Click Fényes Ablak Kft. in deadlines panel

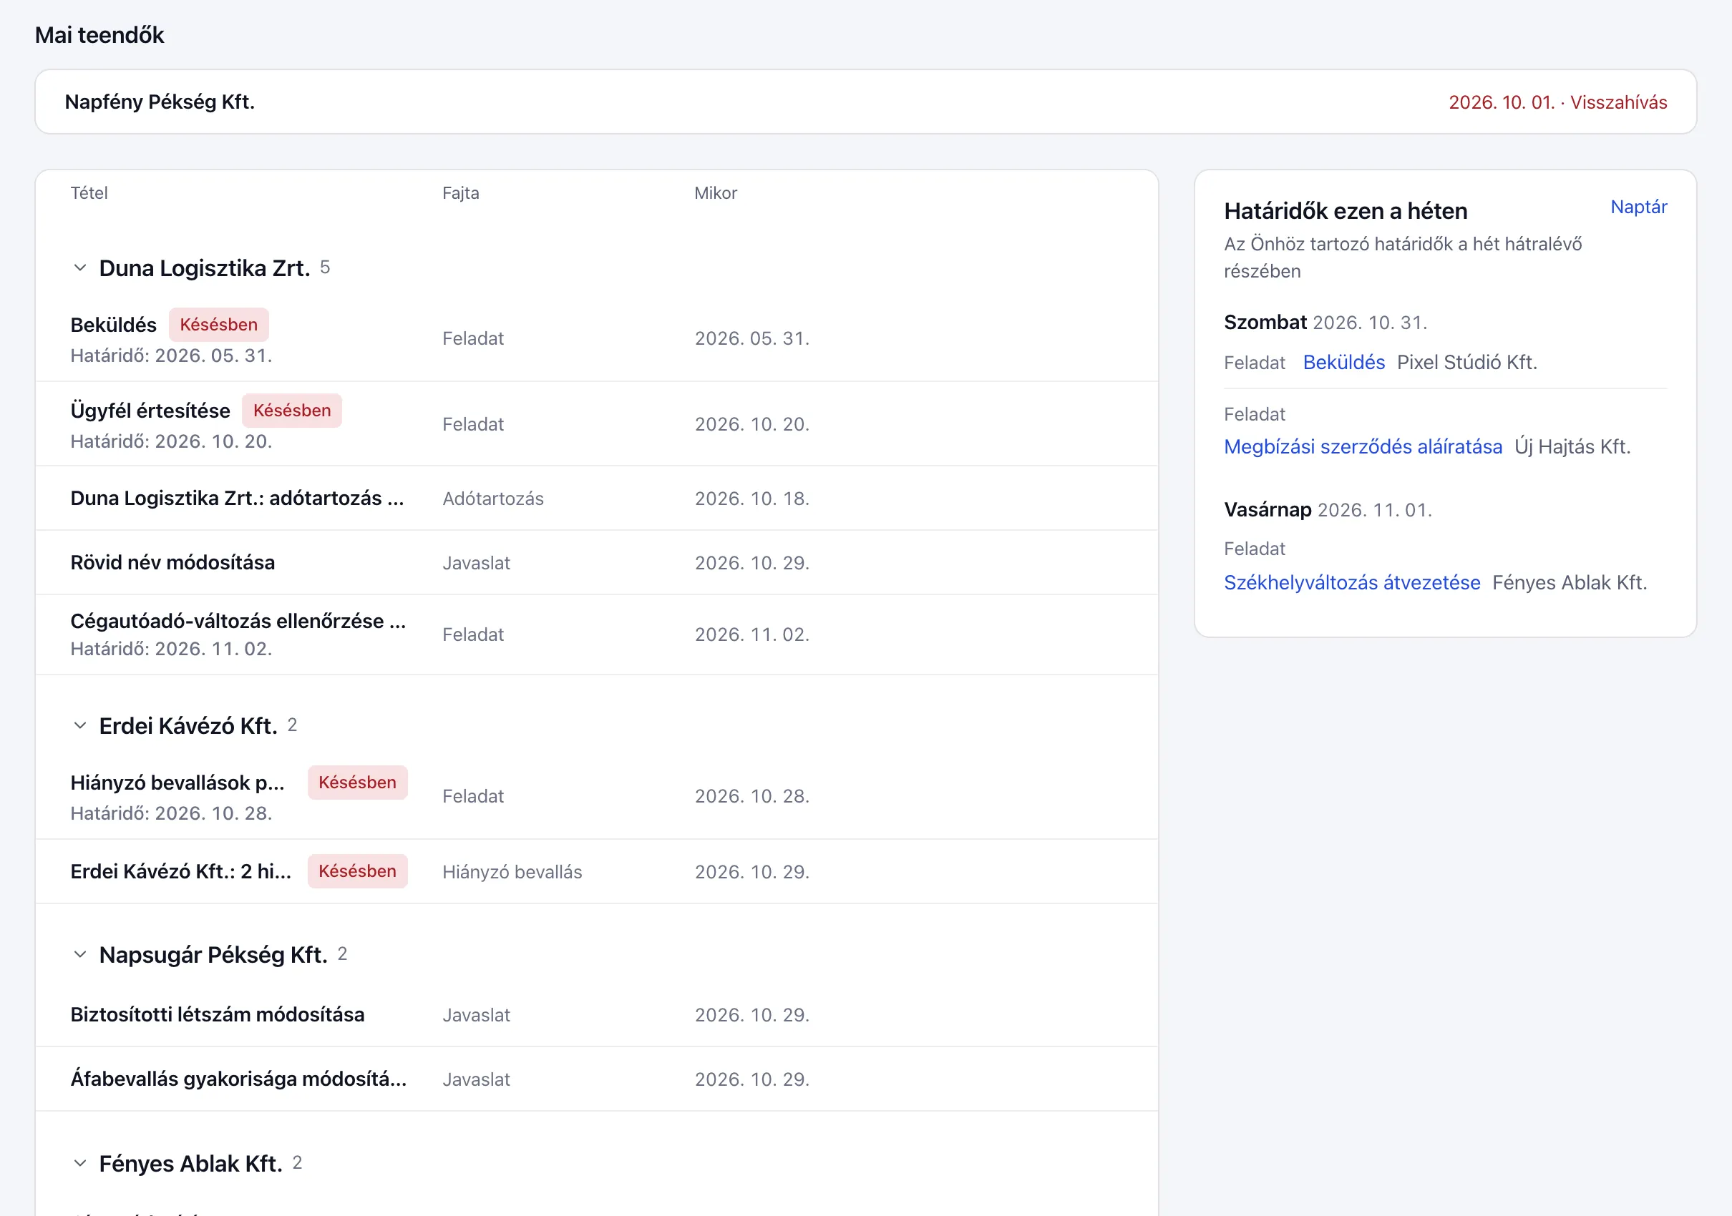coord(1570,583)
